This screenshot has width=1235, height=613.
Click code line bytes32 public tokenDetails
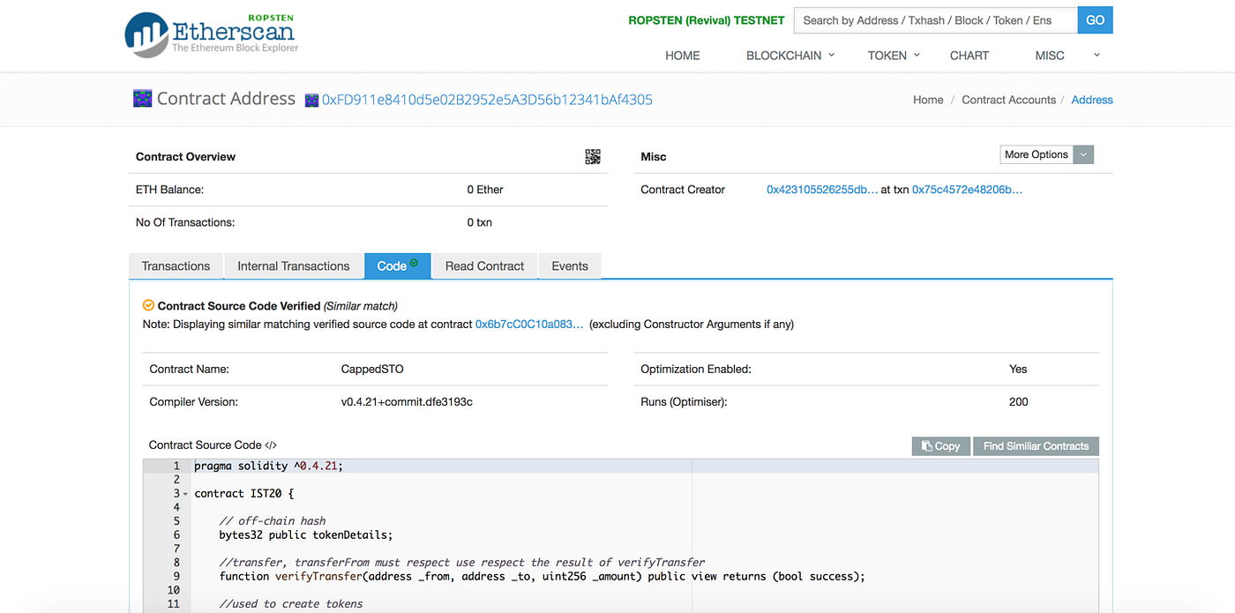[x=305, y=535]
